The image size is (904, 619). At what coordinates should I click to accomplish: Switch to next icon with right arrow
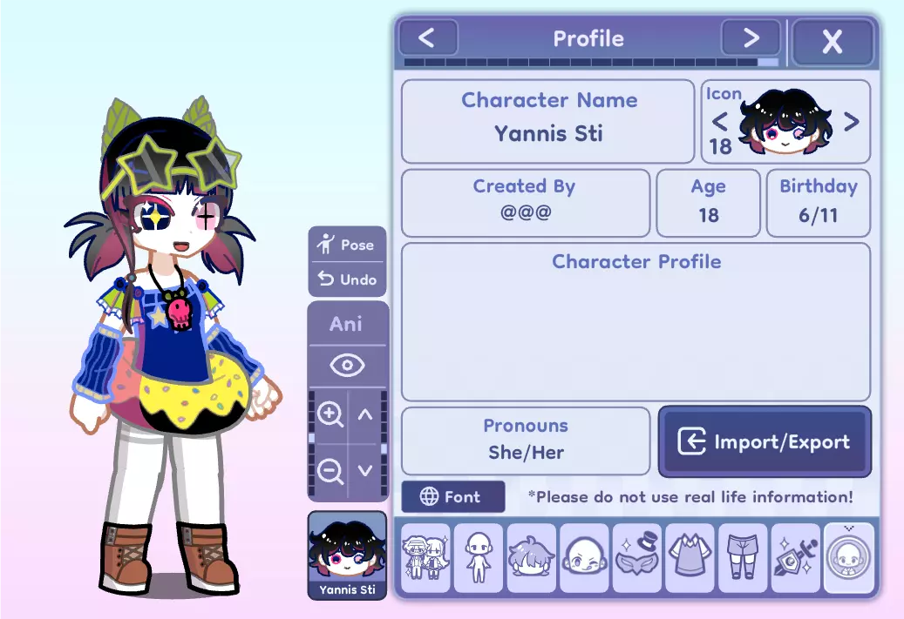(852, 122)
